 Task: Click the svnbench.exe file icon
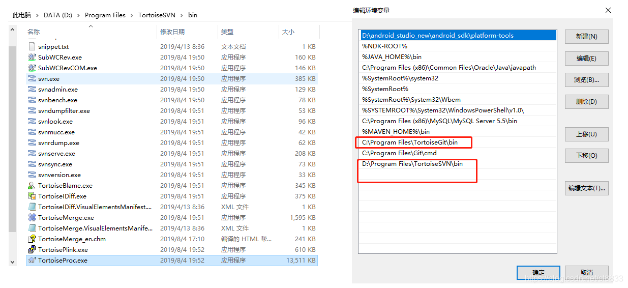click(32, 100)
